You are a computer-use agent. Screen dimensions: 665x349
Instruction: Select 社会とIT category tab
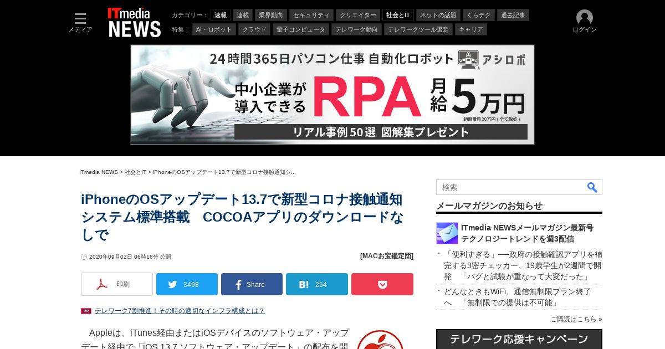pyautogui.click(x=398, y=15)
